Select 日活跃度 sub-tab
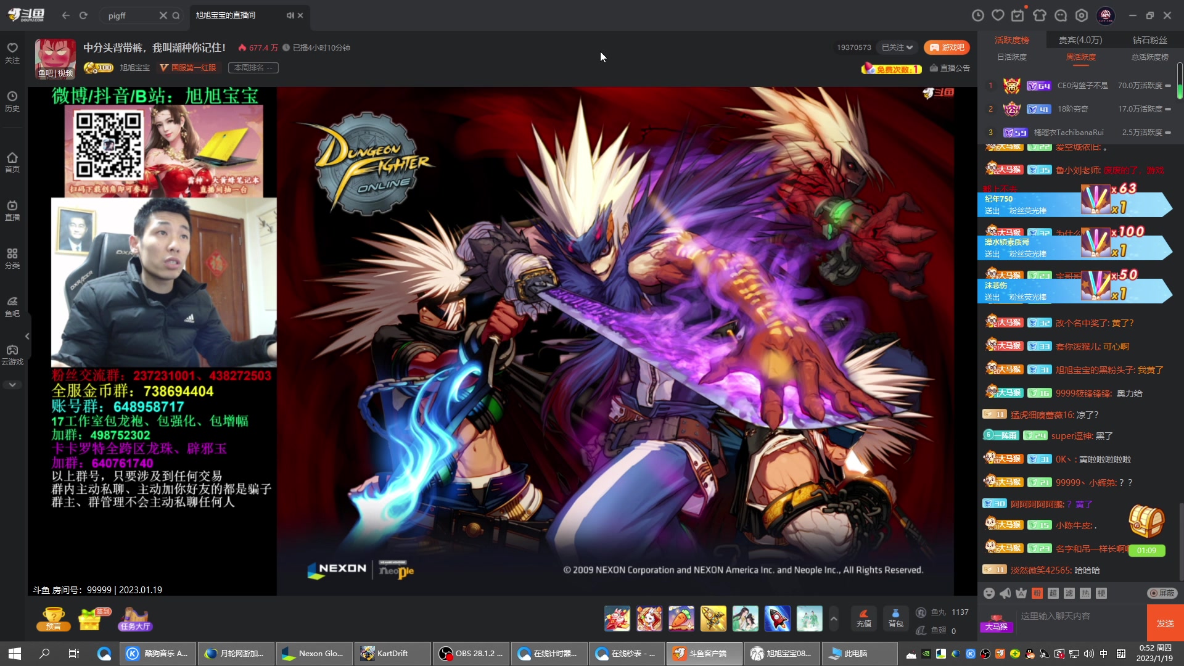 click(1012, 57)
